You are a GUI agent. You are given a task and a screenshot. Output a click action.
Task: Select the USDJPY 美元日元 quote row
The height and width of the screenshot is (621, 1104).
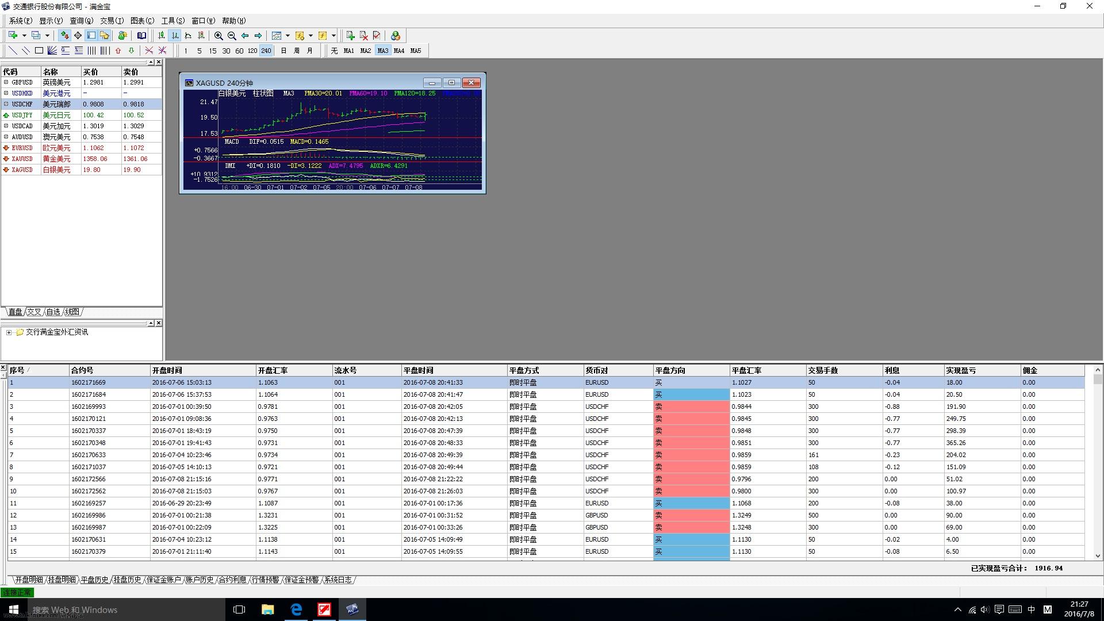point(81,115)
